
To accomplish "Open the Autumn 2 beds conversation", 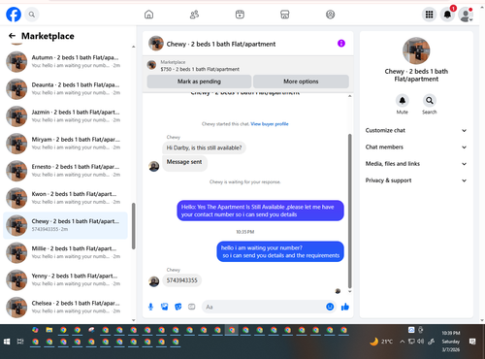I will pyautogui.click(x=65, y=61).
